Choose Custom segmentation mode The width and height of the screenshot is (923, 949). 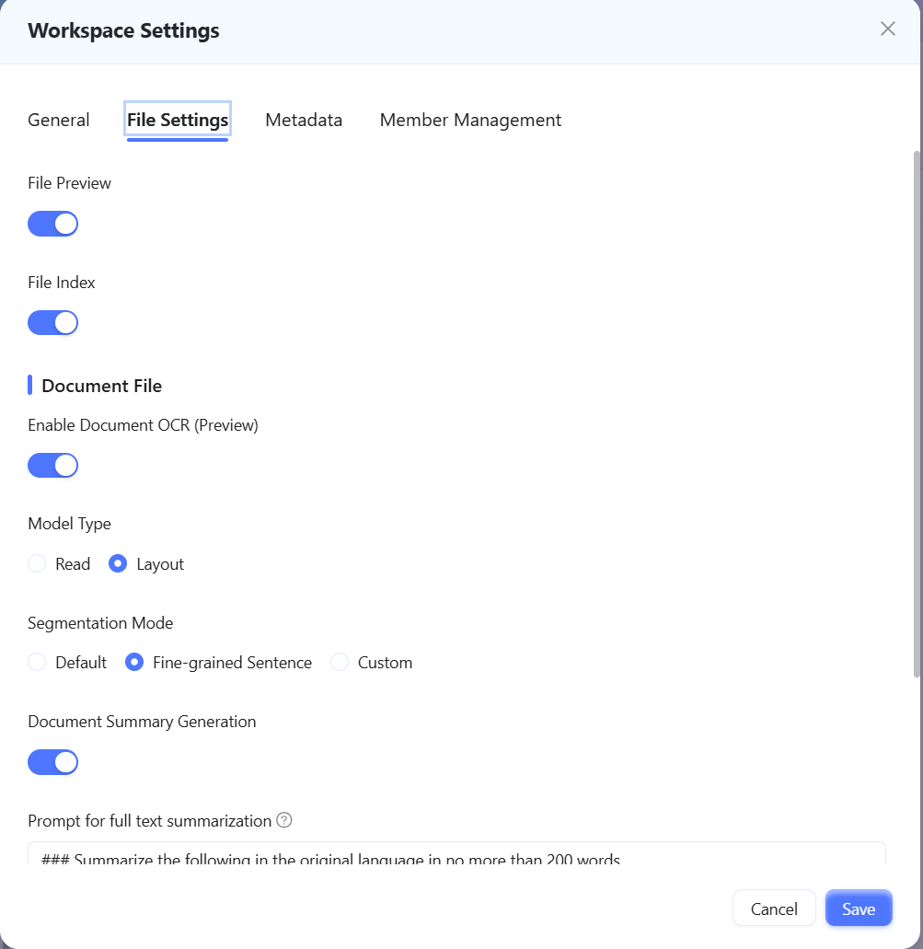coord(340,662)
